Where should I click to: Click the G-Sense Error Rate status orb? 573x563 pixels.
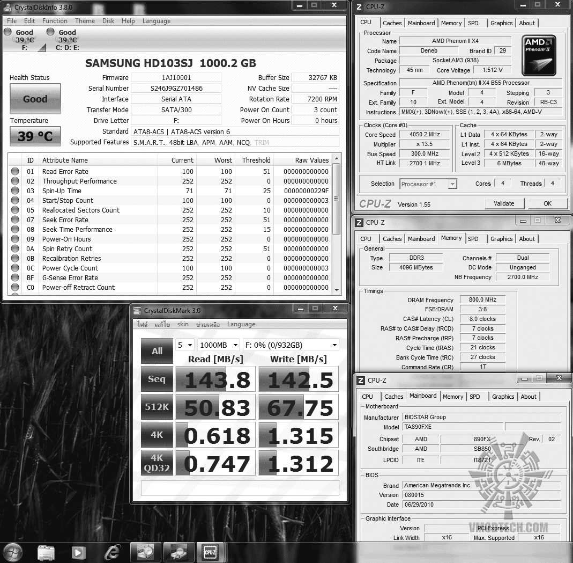(15, 277)
